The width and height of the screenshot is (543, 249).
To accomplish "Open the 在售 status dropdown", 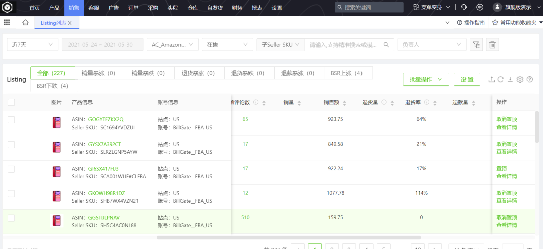I will tap(227, 45).
